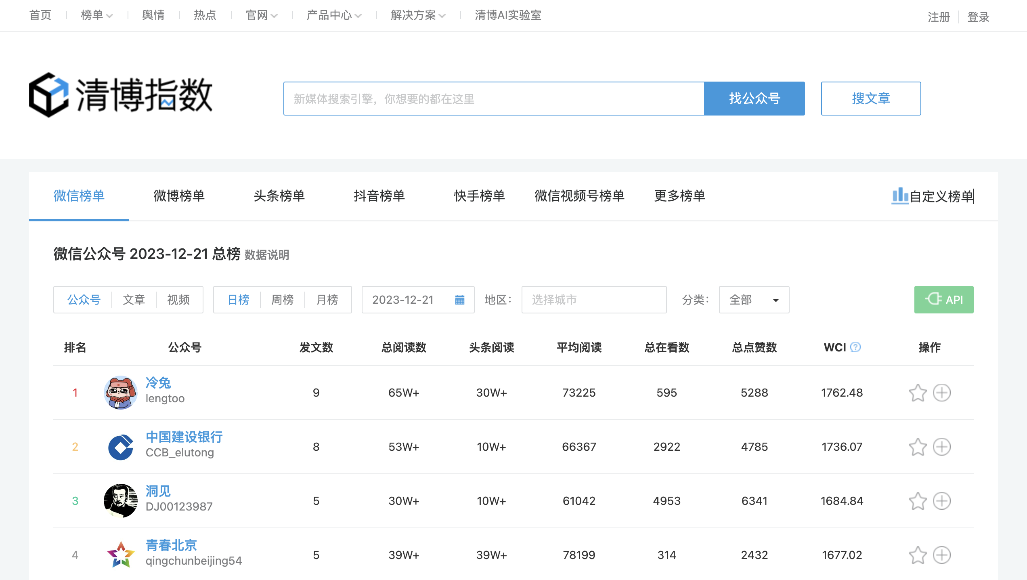Click the 总点赞数 column header
Screen dimensions: 1027x580
click(755, 347)
